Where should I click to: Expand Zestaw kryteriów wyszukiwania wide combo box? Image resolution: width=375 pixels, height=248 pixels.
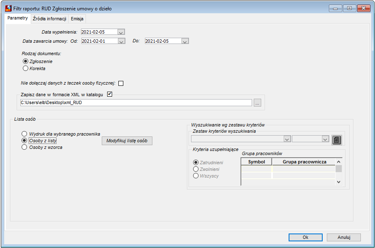click(x=287, y=139)
